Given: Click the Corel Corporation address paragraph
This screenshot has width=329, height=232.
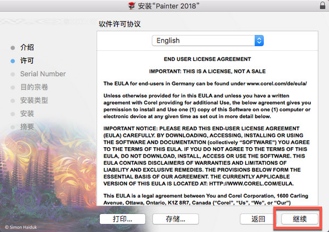Looking at the screenshot, I should coord(206,199).
